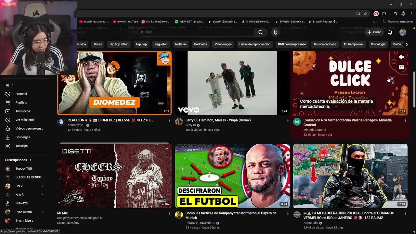This screenshot has width=416, height=234.
Task: Click the magnifier search button
Action: click(261, 32)
